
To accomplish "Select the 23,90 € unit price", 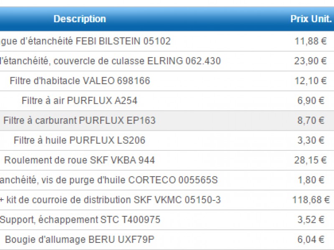I will (x=310, y=61).
